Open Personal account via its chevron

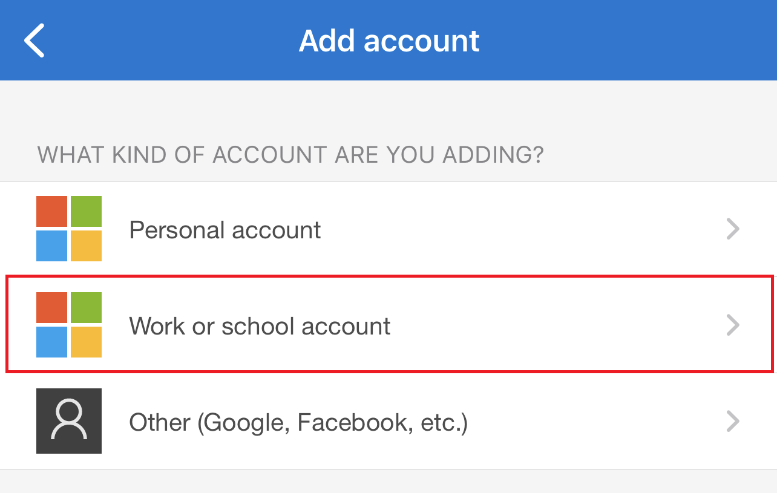[733, 229]
